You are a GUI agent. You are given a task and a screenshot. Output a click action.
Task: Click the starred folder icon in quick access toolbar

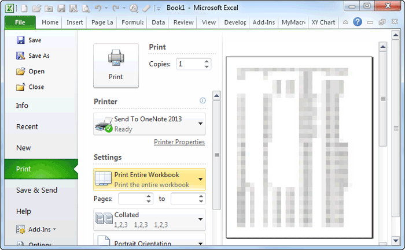click(x=49, y=9)
